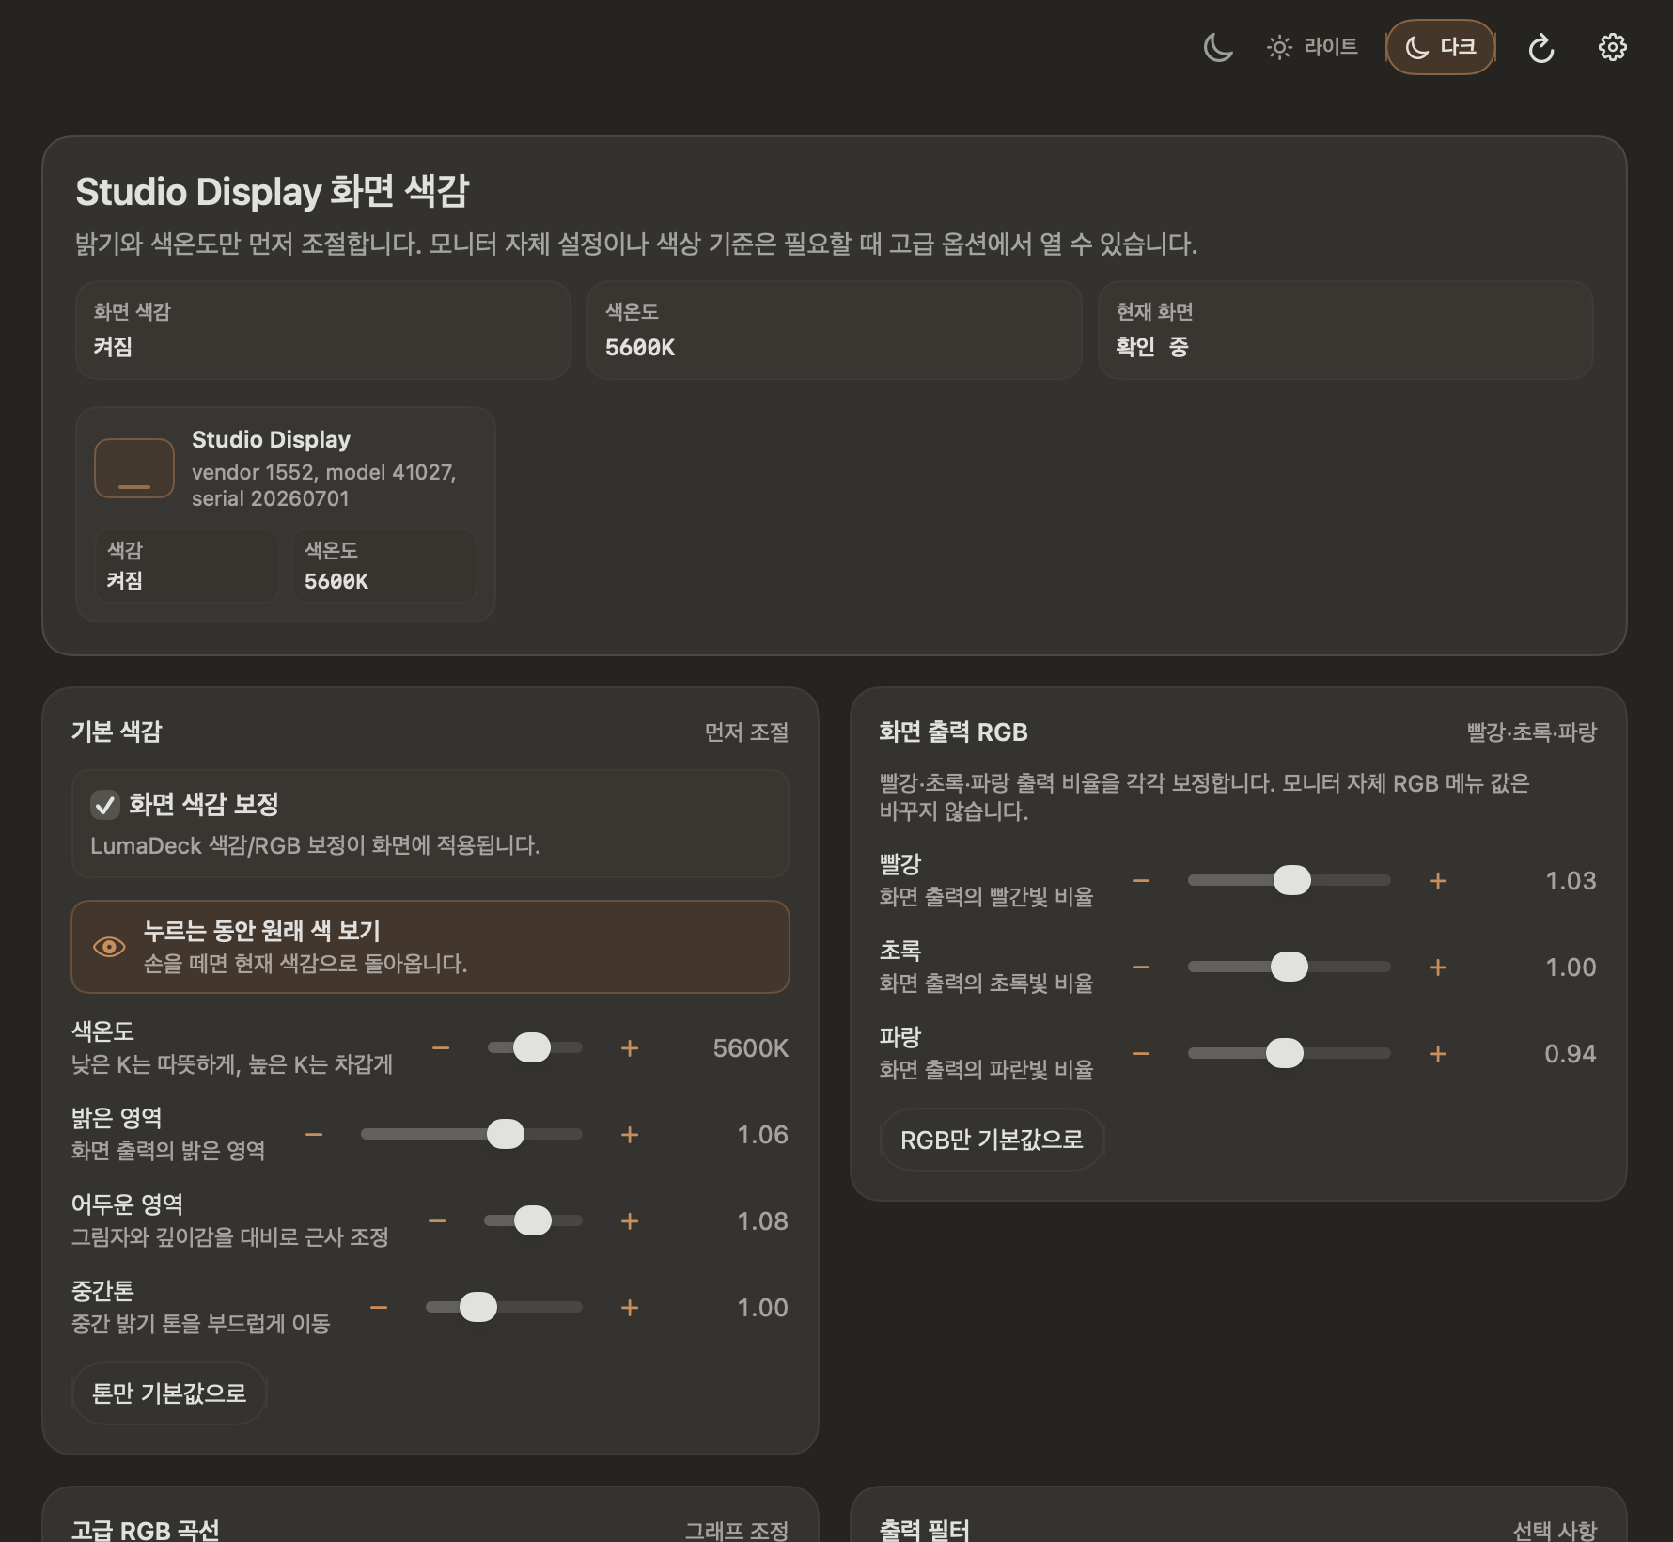Click the crescent moon icon in top bar
The width and height of the screenshot is (1673, 1542).
click(1218, 47)
